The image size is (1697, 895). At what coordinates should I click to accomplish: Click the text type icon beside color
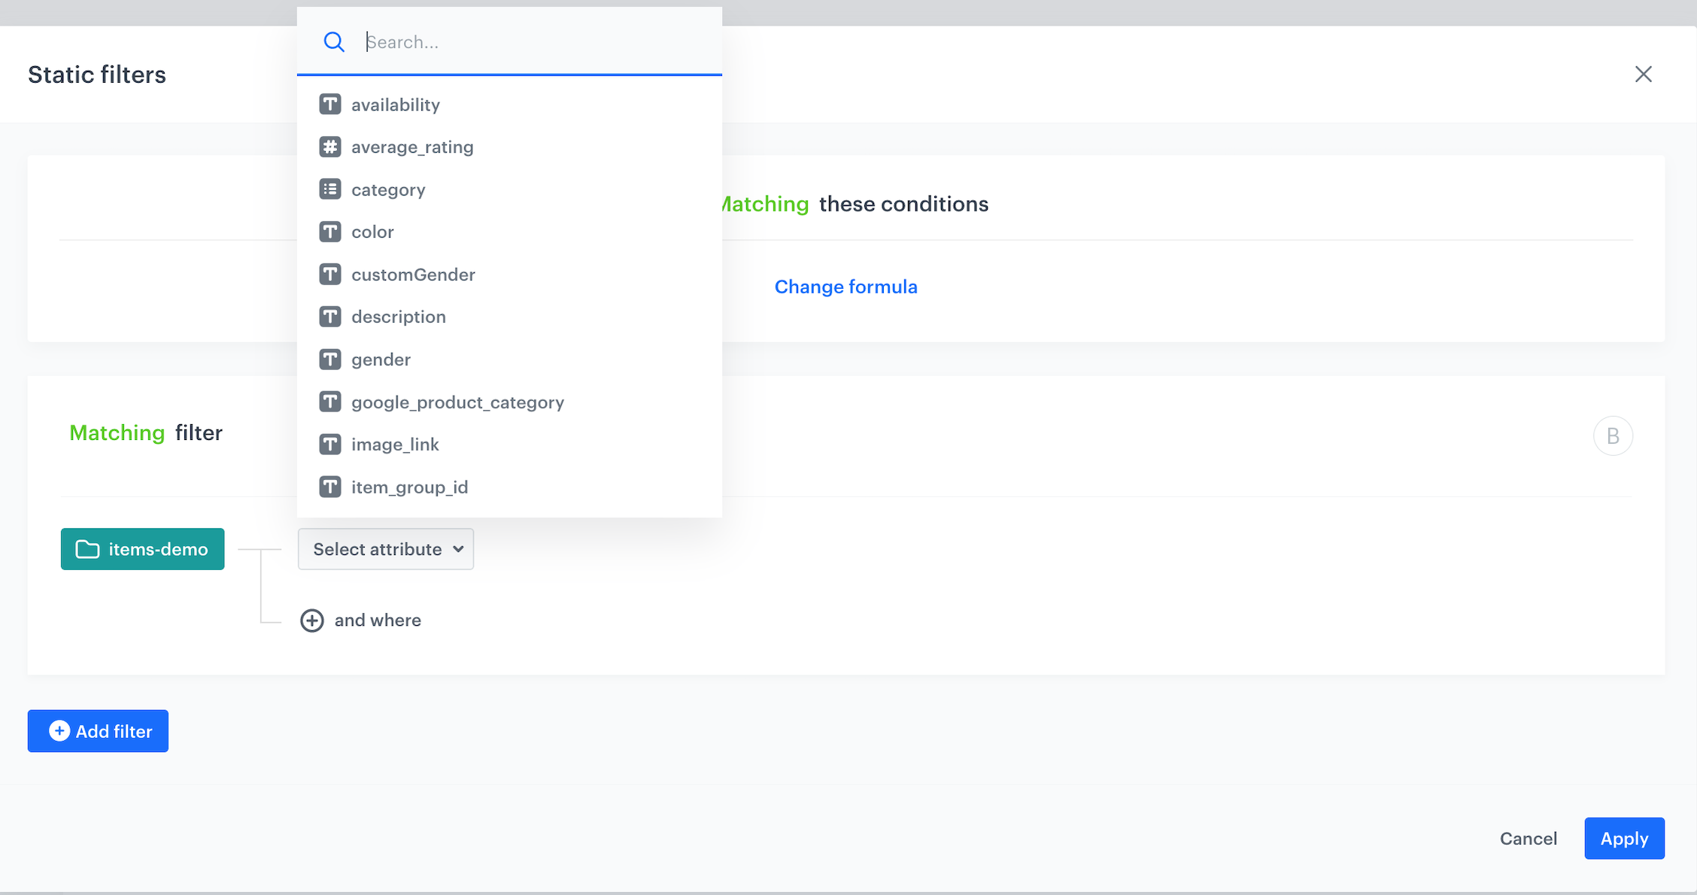[x=330, y=232]
